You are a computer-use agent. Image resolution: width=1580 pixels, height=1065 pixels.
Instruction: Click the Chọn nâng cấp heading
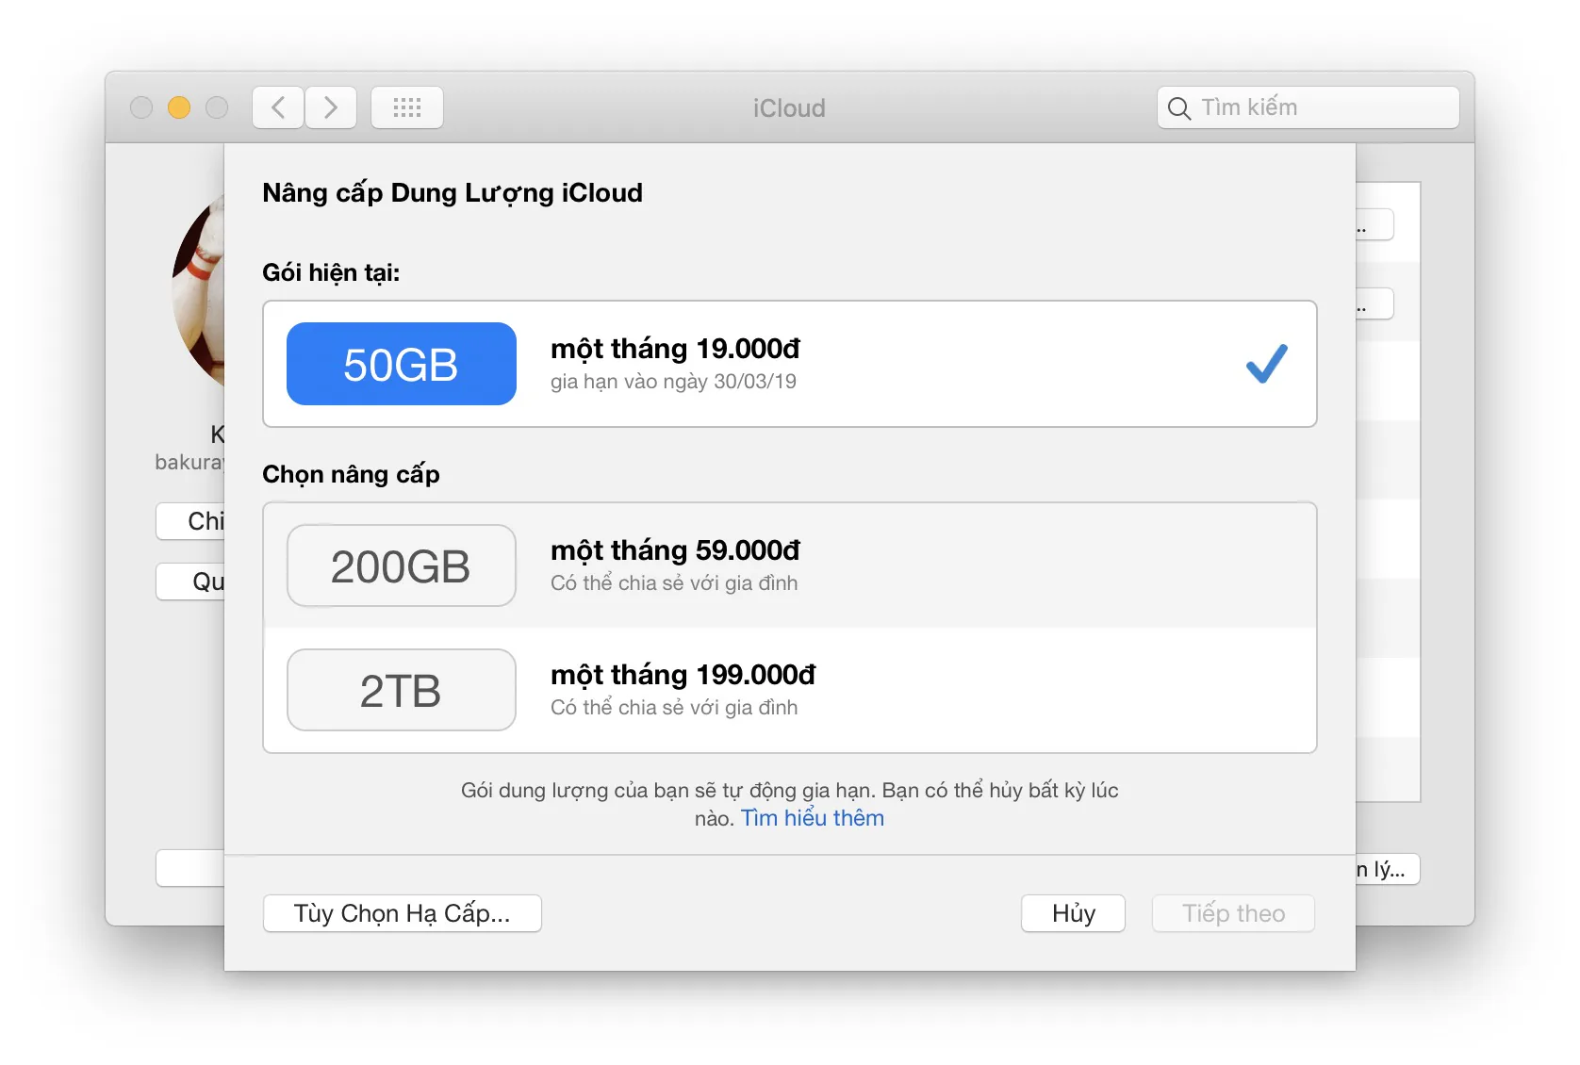[x=351, y=474]
